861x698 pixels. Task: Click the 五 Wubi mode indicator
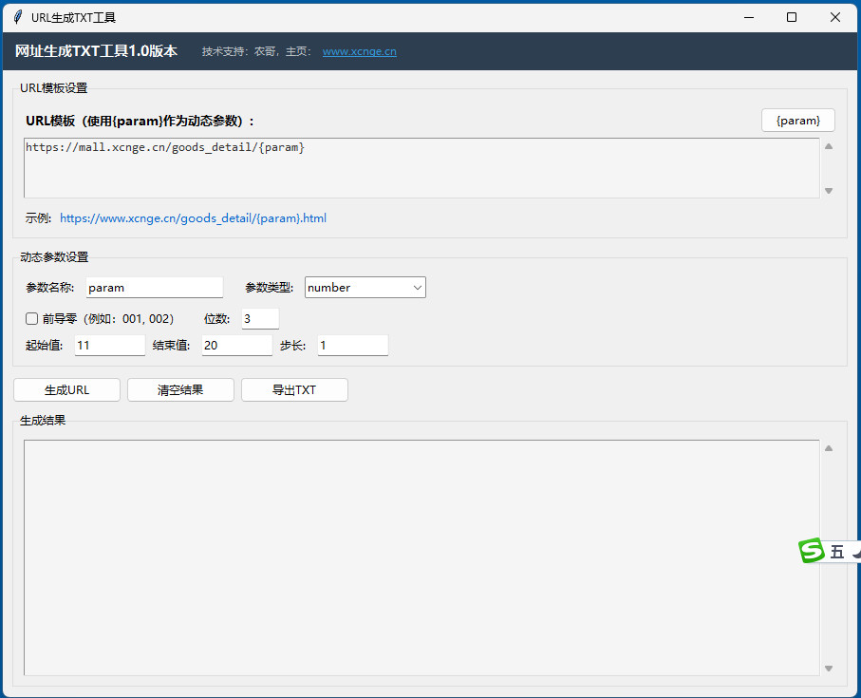click(x=836, y=552)
